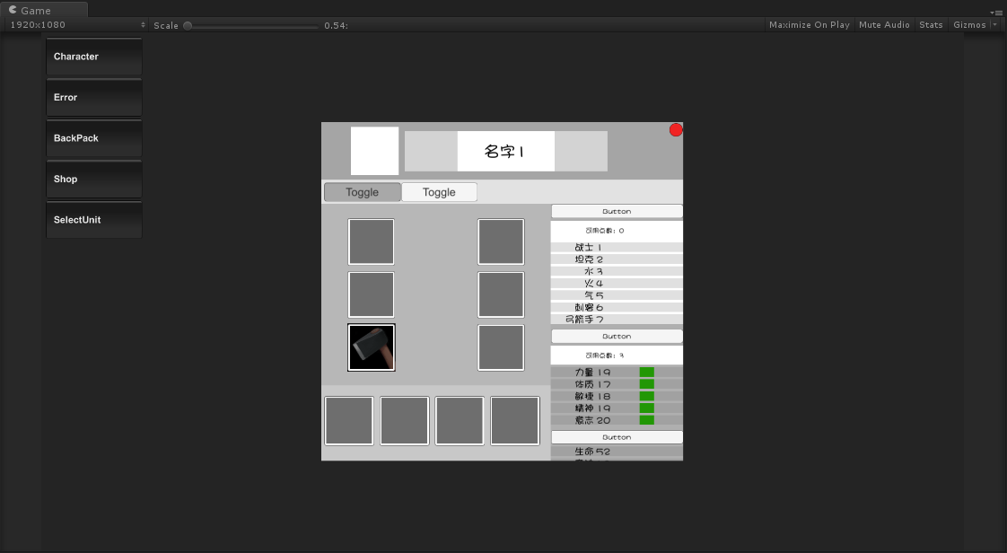Screen dimensions: 1007x553
Task: Click the 敏捷 18 attribute text
Action: coord(592,396)
